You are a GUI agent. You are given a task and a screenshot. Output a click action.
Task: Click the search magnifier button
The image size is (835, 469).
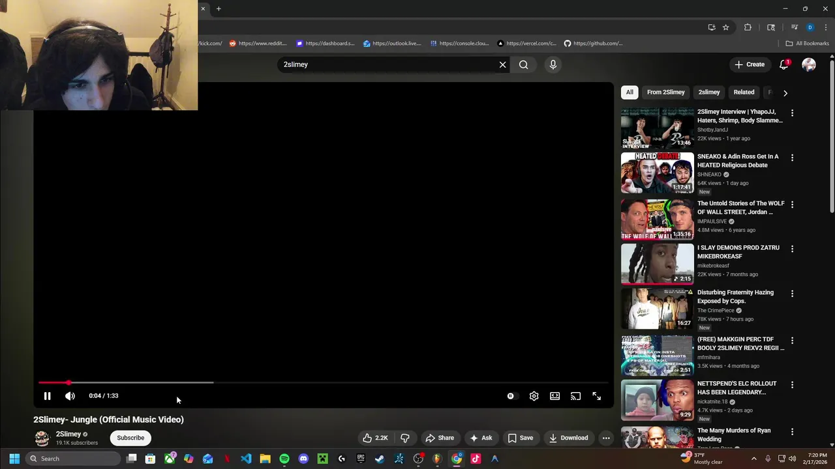tap(523, 64)
